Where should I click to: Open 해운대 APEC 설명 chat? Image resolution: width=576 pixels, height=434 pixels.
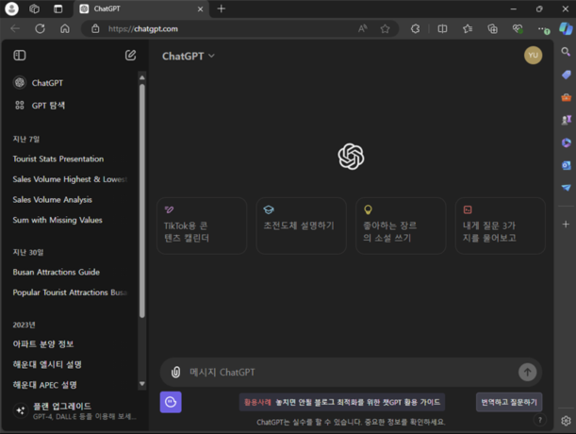point(45,385)
